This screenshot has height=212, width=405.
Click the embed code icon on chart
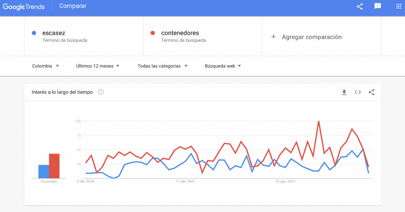point(358,92)
